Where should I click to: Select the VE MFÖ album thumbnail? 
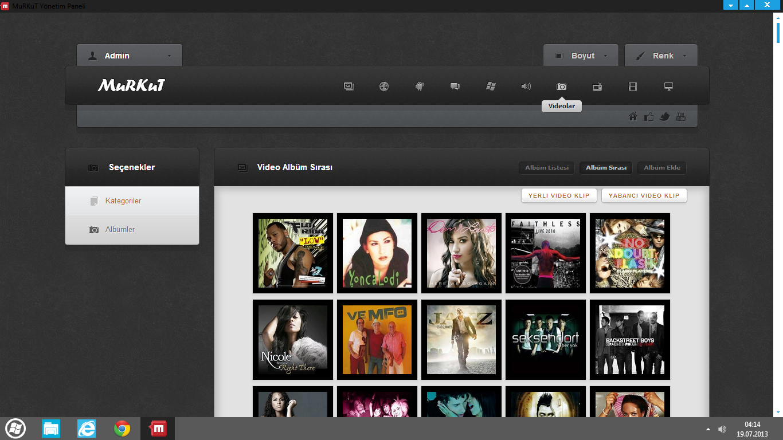[377, 340]
